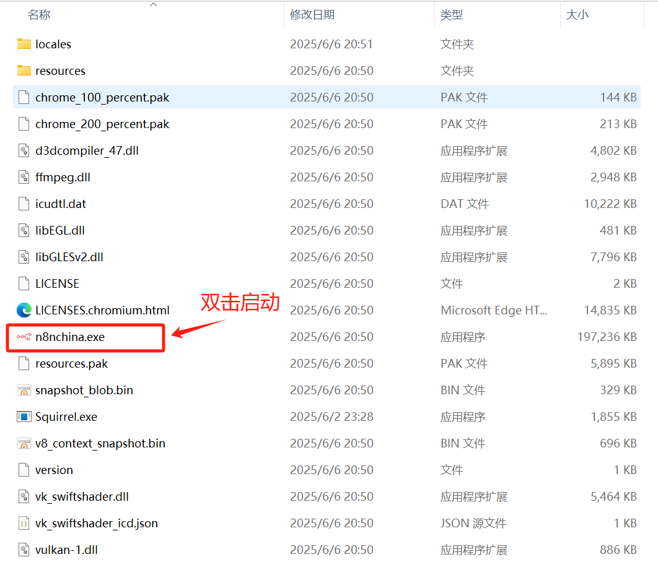Click the v8_context_snapshot.bin file icon
Image resolution: width=658 pixels, height=583 pixels.
[24, 443]
